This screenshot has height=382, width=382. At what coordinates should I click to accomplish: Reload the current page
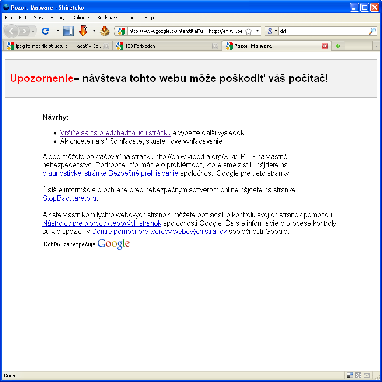tap(46, 31)
